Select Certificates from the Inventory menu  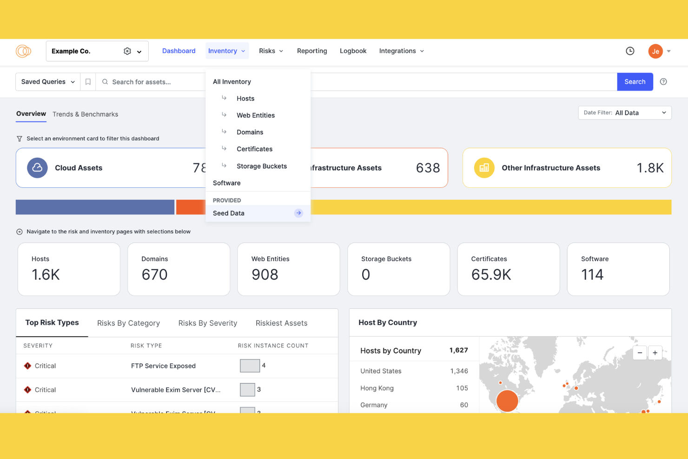click(254, 149)
